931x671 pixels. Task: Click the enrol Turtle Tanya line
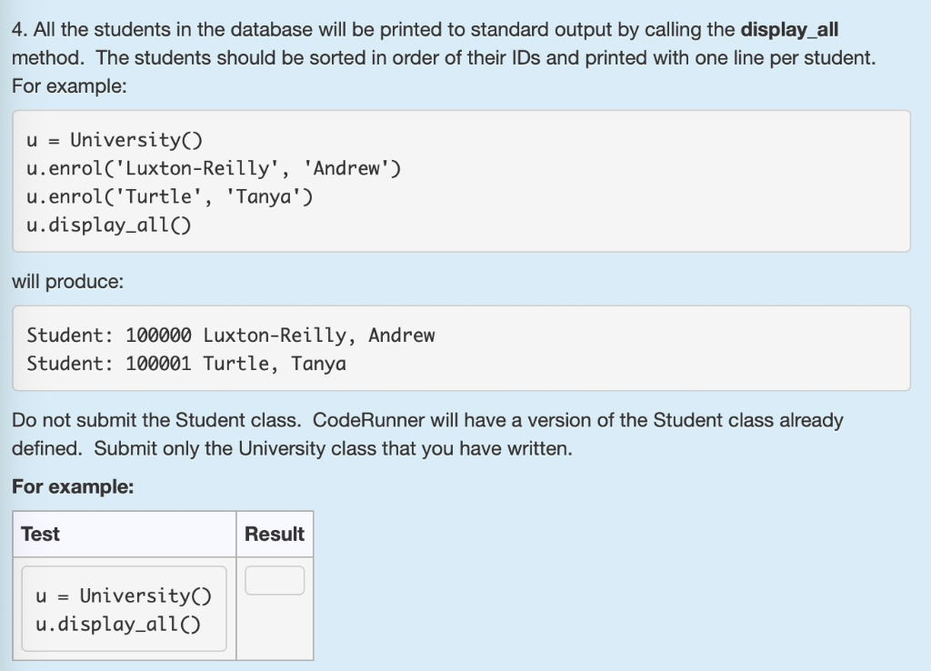pyautogui.click(x=168, y=195)
